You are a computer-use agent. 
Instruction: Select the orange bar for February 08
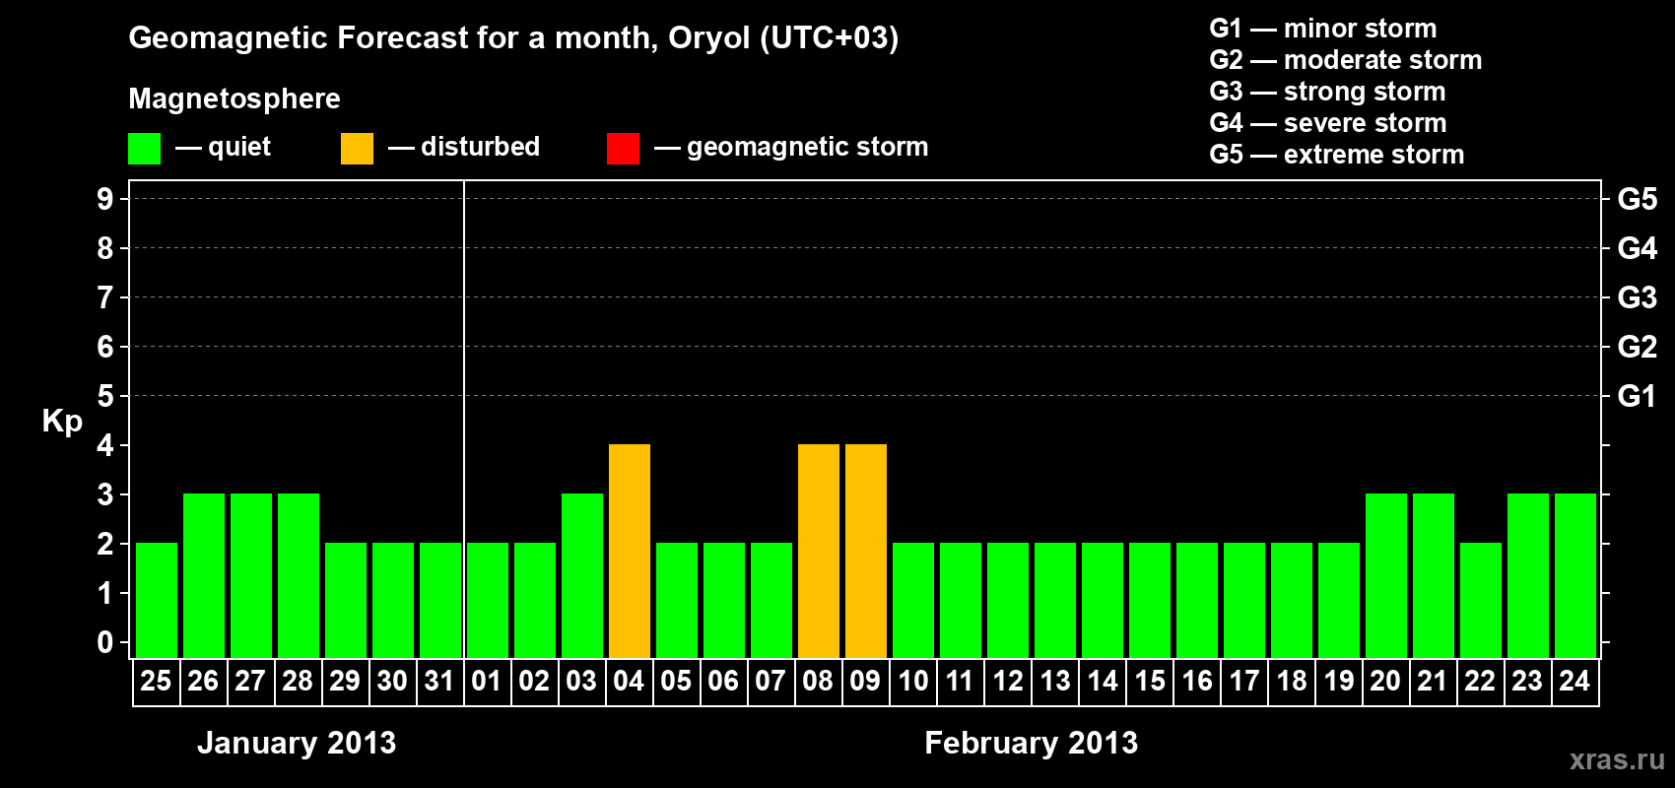pos(819,552)
